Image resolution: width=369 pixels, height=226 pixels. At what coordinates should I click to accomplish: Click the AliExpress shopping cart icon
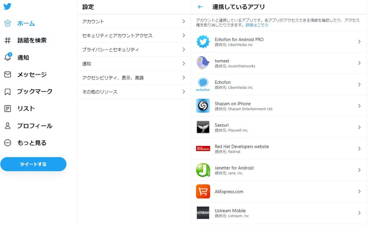(x=203, y=191)
